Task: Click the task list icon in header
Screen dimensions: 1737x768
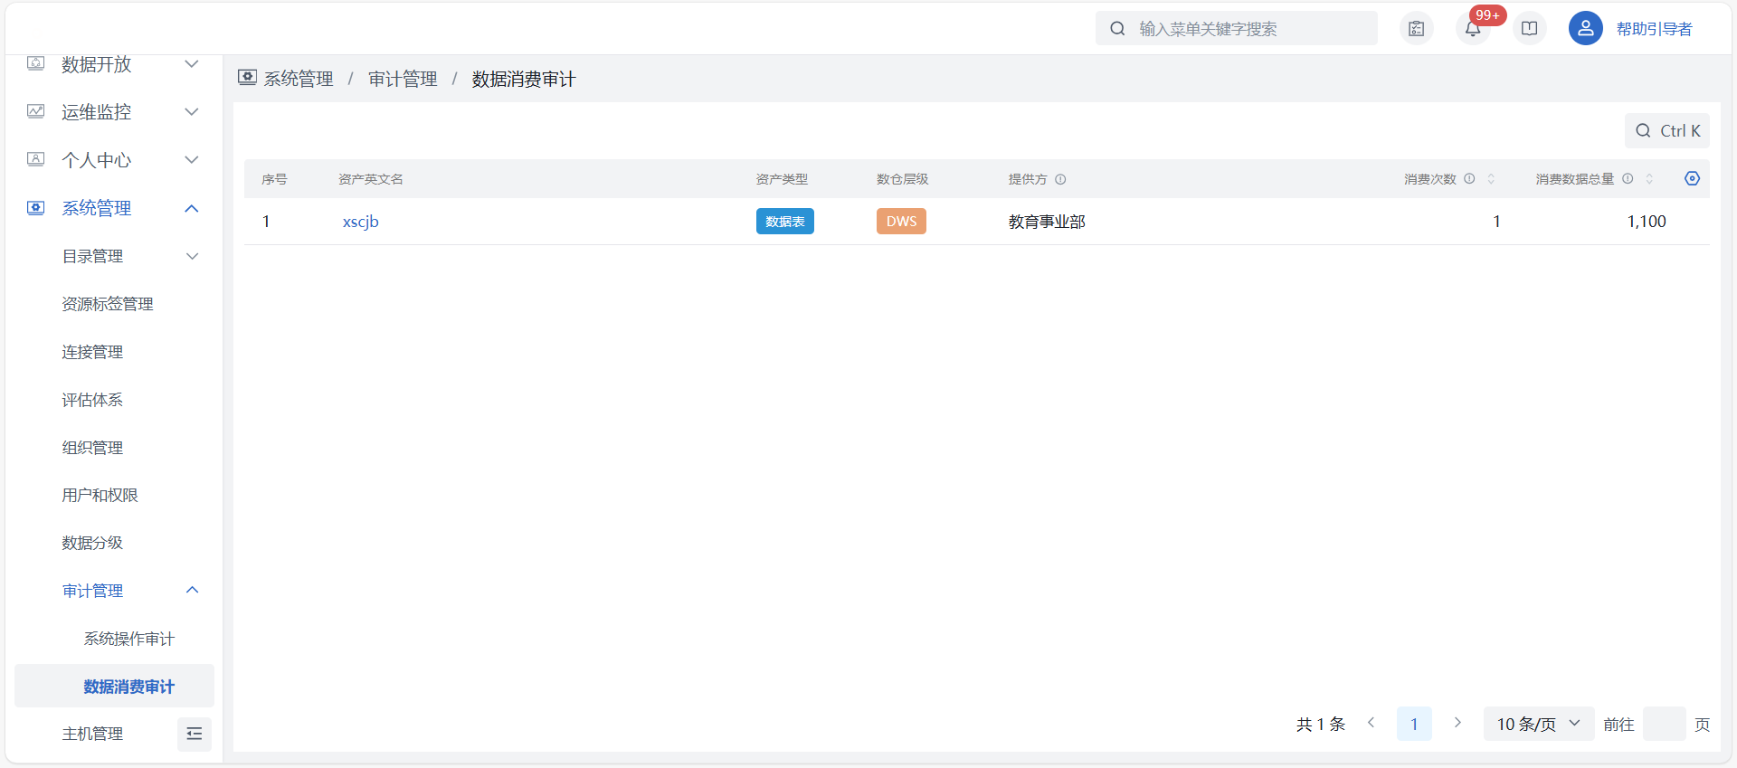Action: (x=1417, y=29)
